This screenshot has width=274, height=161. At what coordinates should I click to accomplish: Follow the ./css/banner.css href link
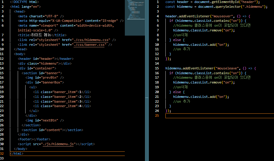89,45
